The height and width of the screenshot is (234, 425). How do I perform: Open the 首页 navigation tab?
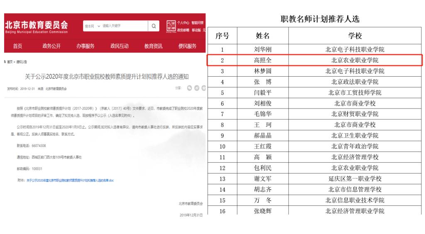coord(17,46)
